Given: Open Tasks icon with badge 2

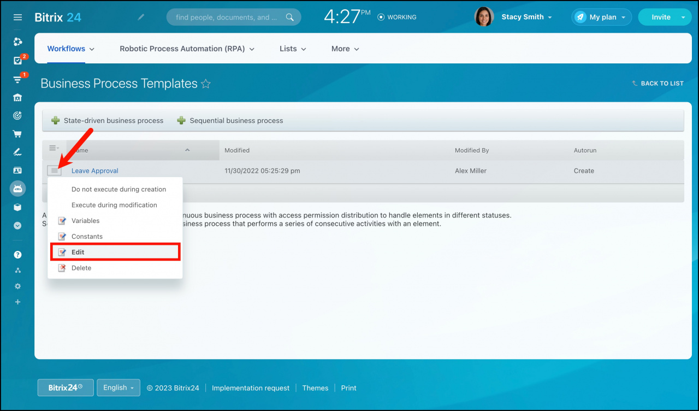Looking at the screenshot, I should pos(17,60).
